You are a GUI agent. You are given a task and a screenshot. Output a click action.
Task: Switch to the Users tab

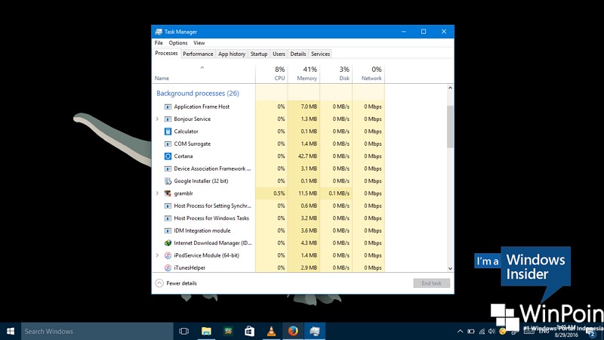[x=279, y=54]
